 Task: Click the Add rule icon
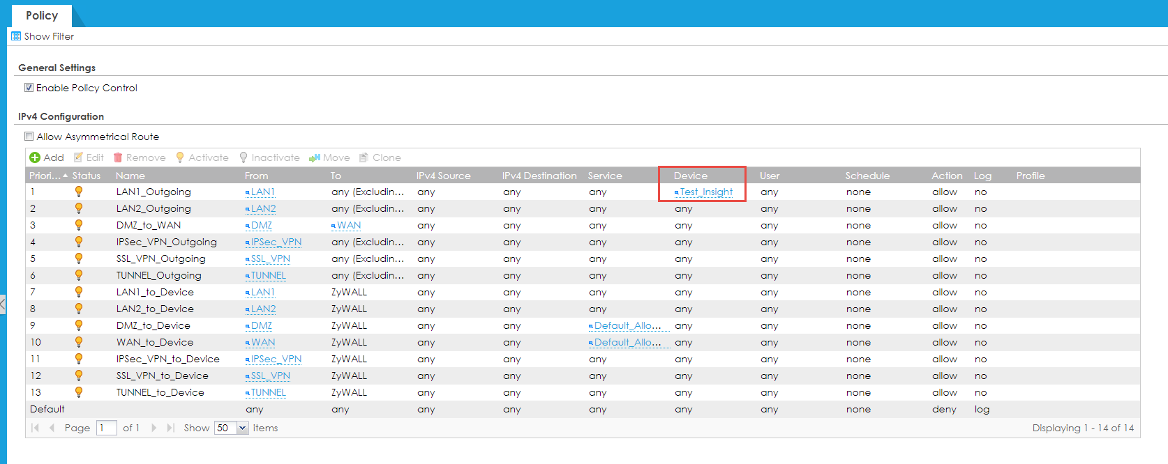pyautogui.click(x=35, y=157)
